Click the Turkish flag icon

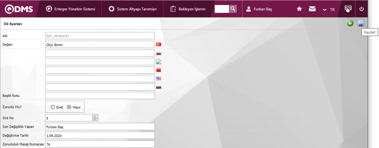pos(159,45)
